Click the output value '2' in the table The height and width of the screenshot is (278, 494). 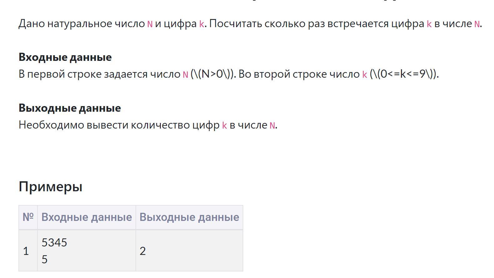(x=143, y=251)
